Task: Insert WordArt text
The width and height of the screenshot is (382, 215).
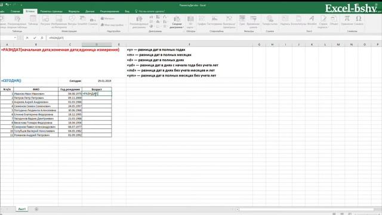Action: 312,20
